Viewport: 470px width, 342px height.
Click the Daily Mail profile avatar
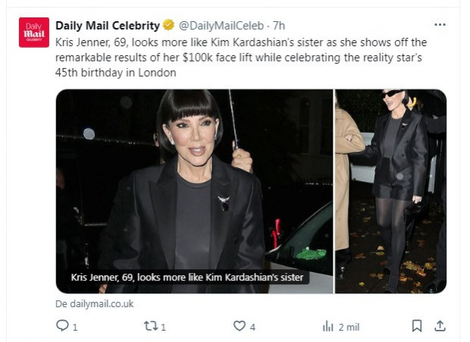34,33
